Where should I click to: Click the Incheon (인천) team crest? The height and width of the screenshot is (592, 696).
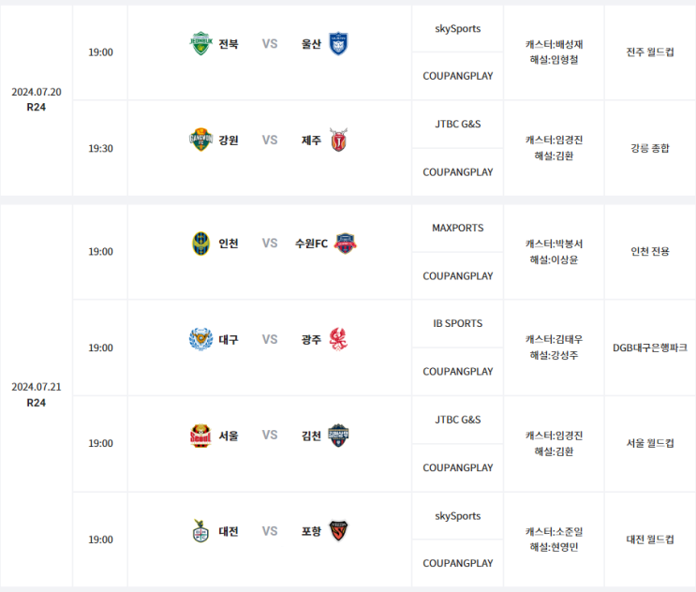(x=200, y=244)
